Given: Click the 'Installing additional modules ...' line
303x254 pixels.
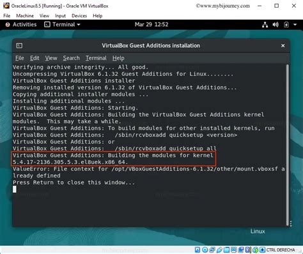Looking at the screenshot, I should click(68, 101).
